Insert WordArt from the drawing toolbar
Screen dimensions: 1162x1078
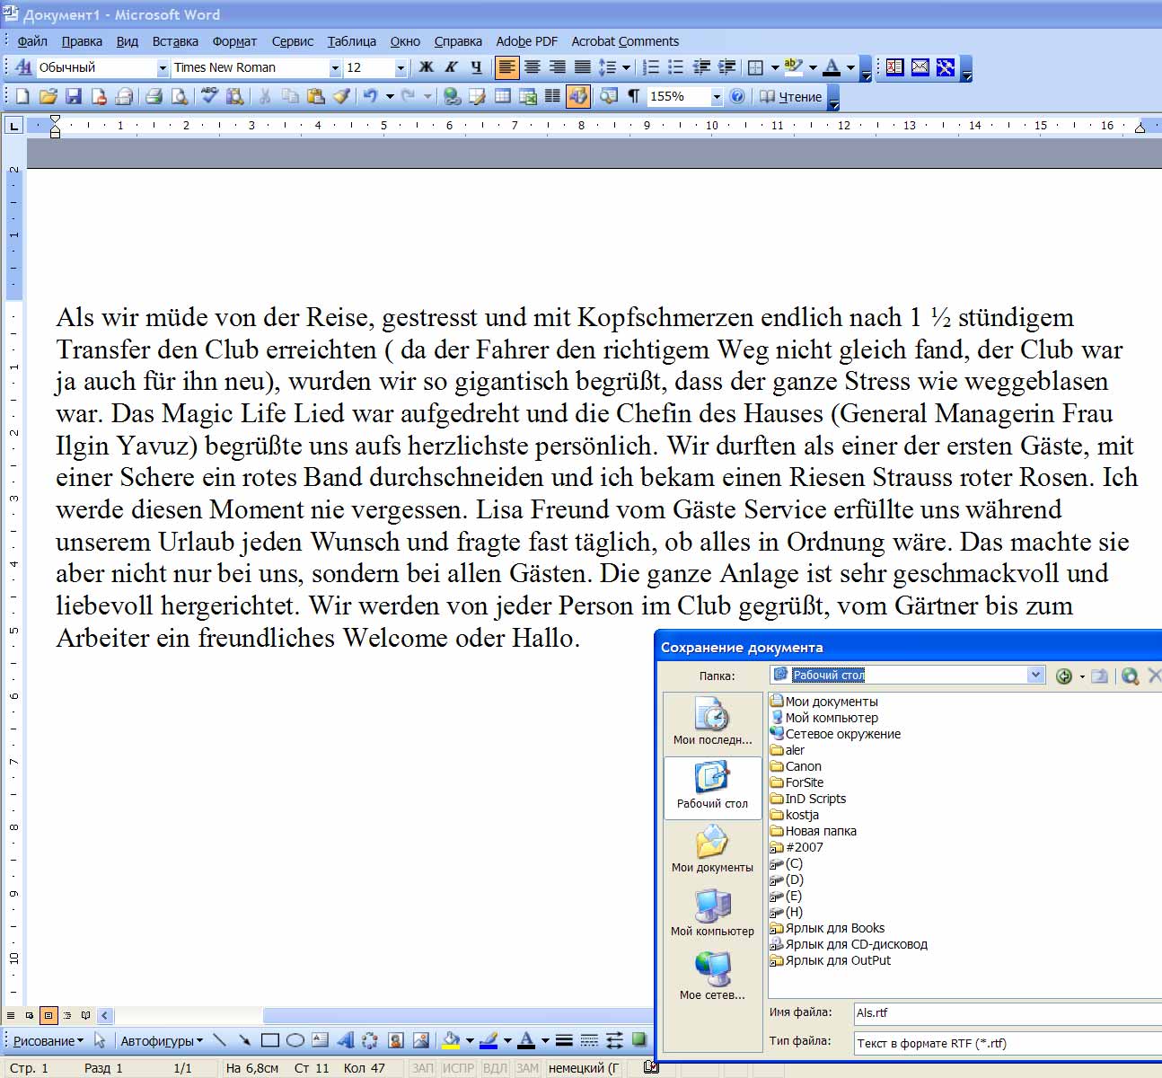(345, 1041)
